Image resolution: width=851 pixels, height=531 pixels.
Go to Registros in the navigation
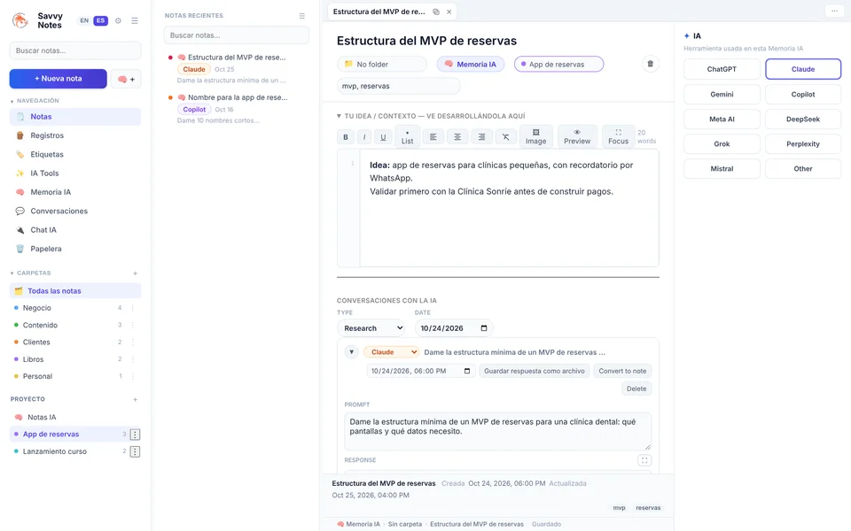[x=74, y=135]
